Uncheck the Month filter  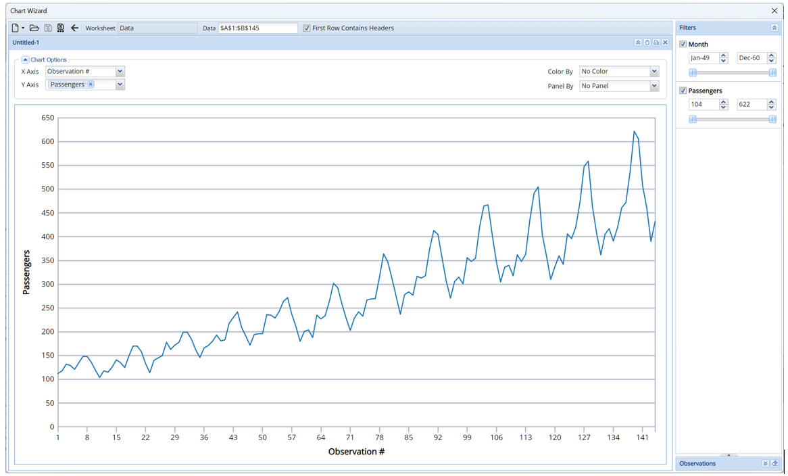(683, 44)
